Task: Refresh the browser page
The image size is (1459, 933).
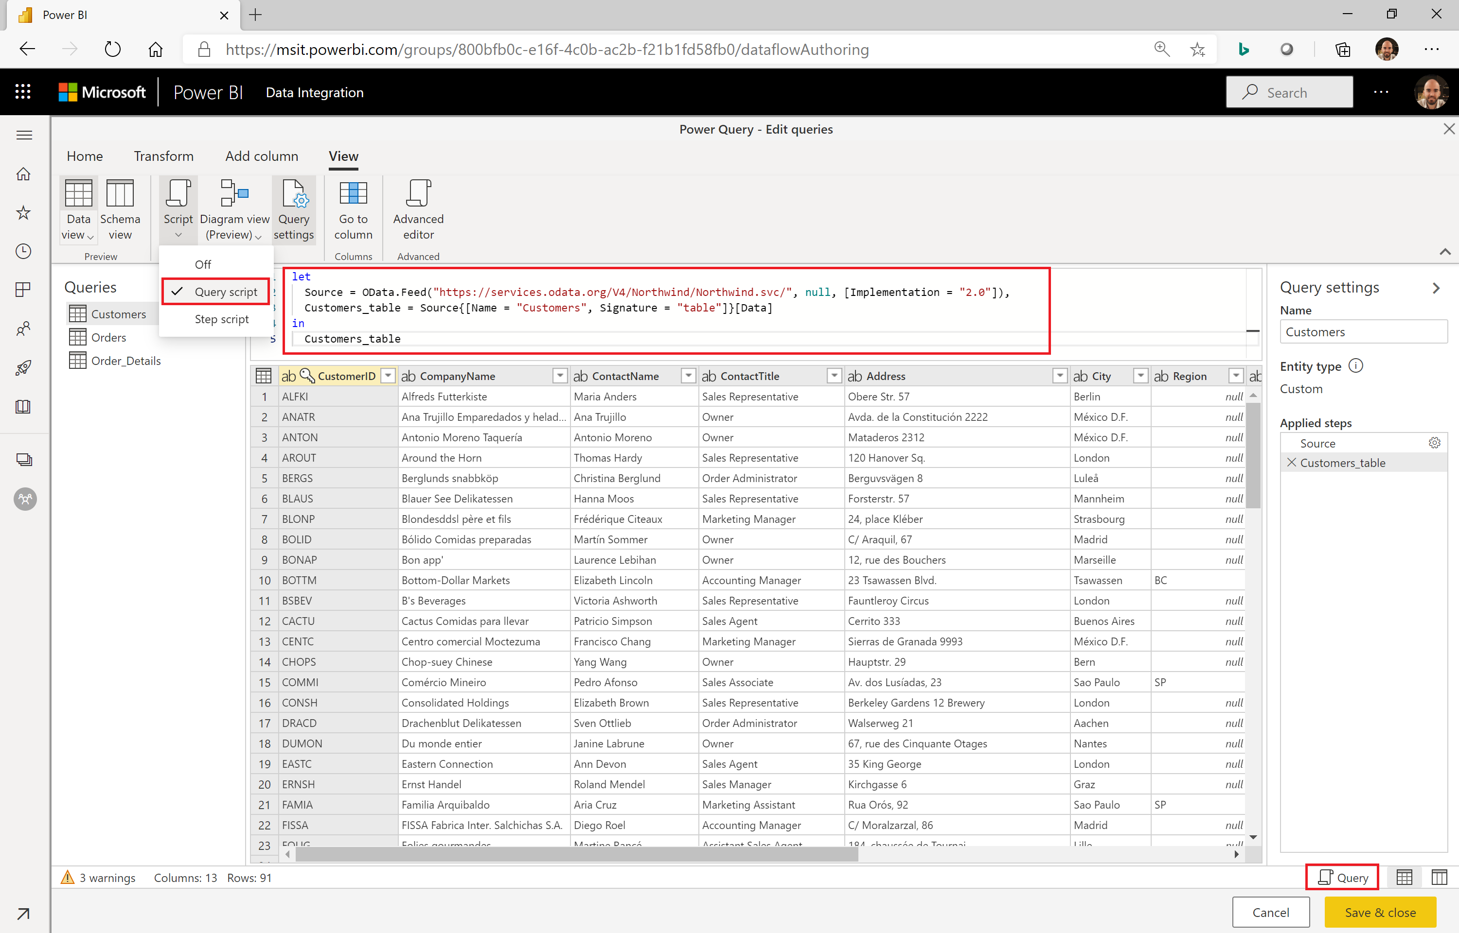Action: pyautogui.click(x=113, y=49)
